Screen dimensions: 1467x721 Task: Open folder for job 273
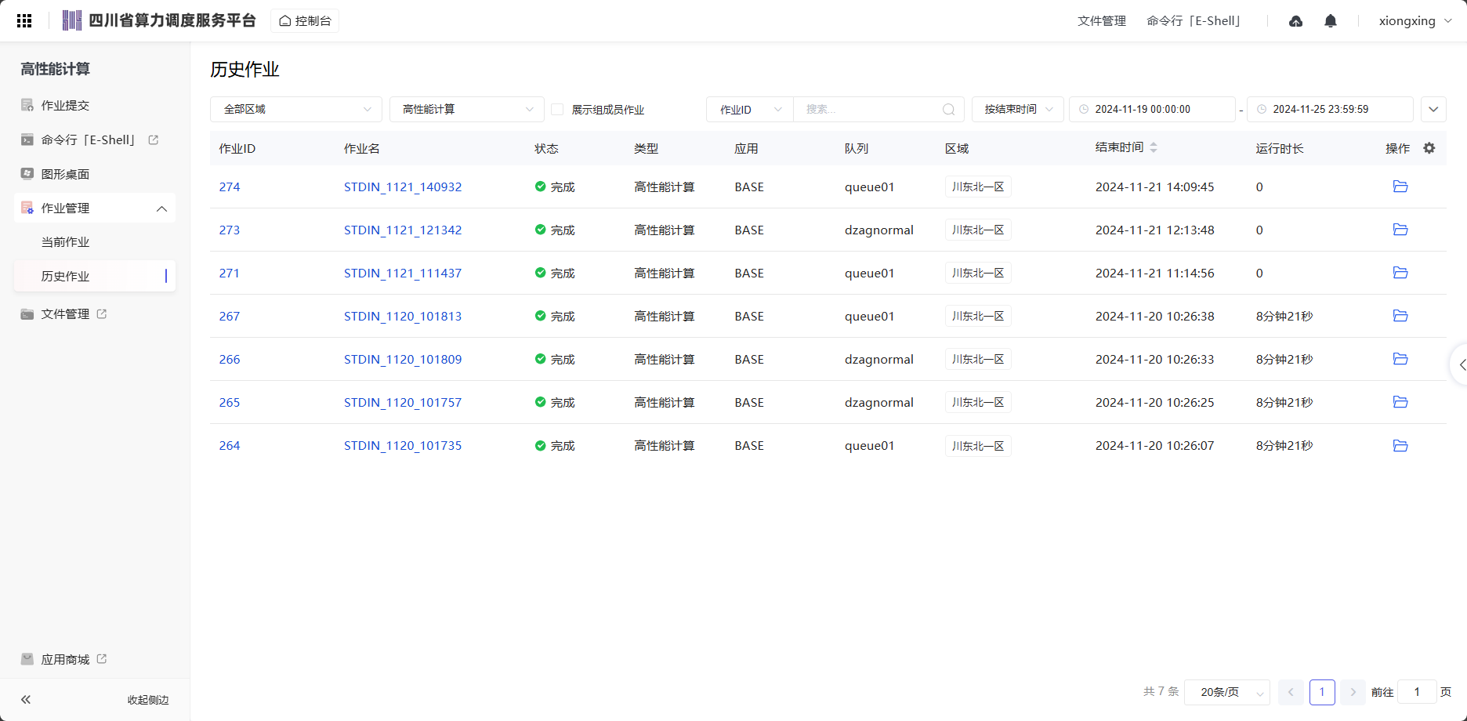pos(1400,230)
